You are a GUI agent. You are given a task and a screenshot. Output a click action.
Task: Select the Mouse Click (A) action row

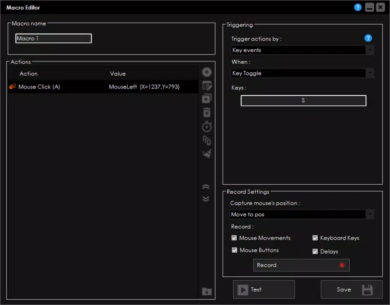(x=103, y=87)
